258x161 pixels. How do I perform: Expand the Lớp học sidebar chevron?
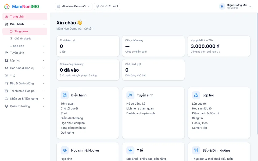pos(44,60)
